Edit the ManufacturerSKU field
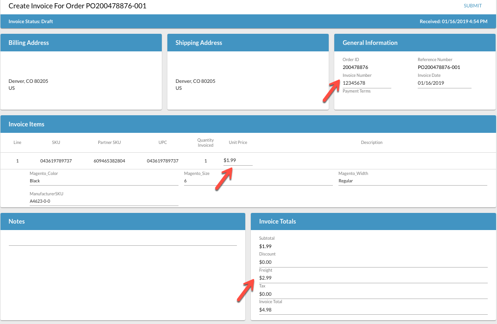Screen dimensions: 497x324 point(103,201)
